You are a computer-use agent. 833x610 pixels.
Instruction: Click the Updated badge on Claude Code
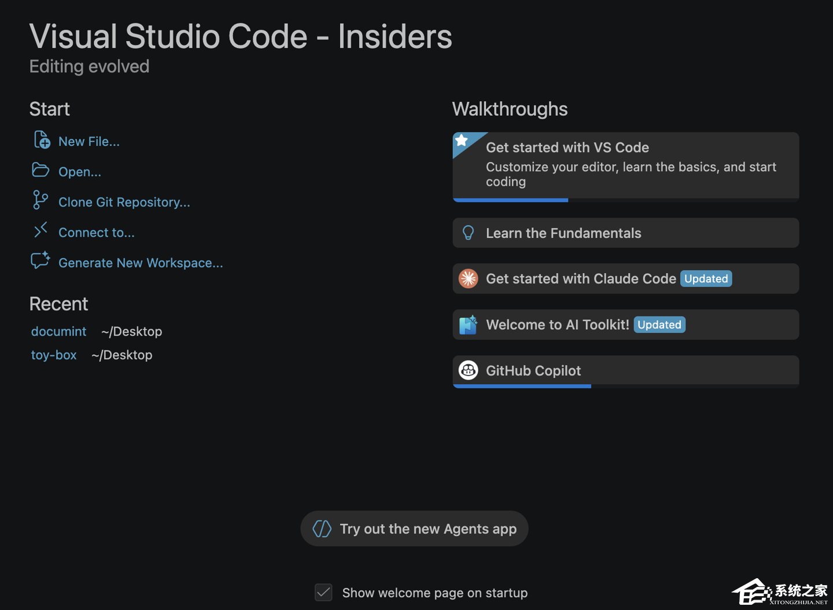pos(706,278)
